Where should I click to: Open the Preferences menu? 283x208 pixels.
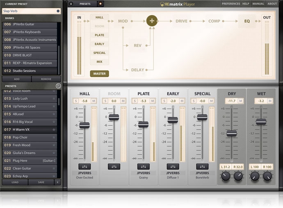(x=231, y=4)
